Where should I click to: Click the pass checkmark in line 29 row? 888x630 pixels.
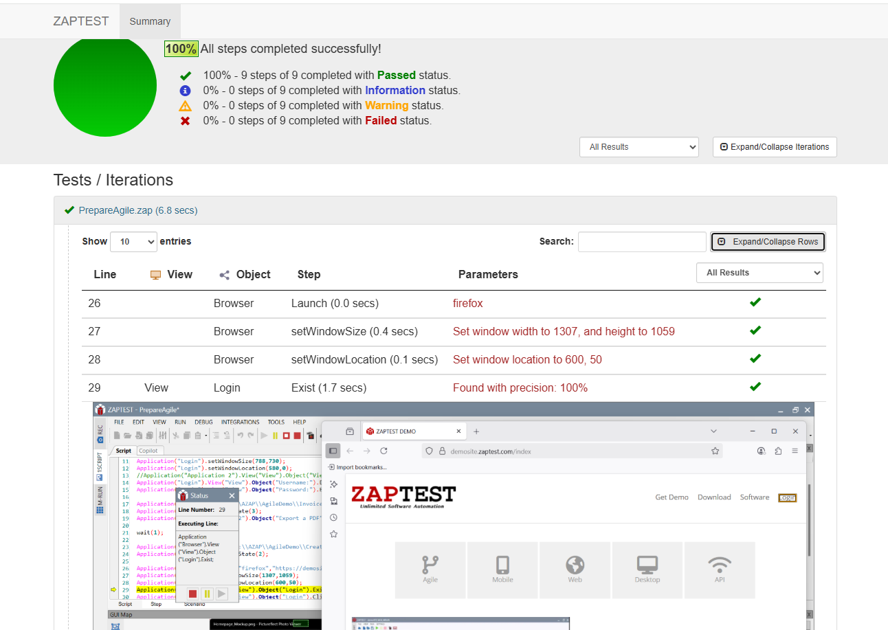pyautogui.click(x=755, y=387)
